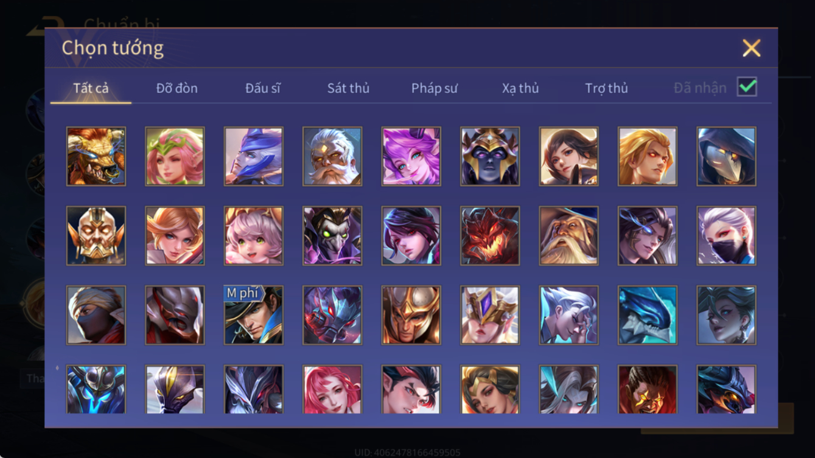This screenshot has width=815, height=458.
Task: Pick the pink-haired elf hero with green crown
Action: click(175, 156)
